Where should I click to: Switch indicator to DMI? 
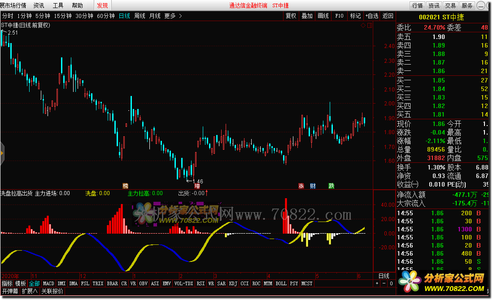tap(61, 283)
